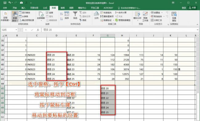The height and width of the screenshot is (121, 200).
Task: Click 管理数据模型
Action: pos(123,20)
